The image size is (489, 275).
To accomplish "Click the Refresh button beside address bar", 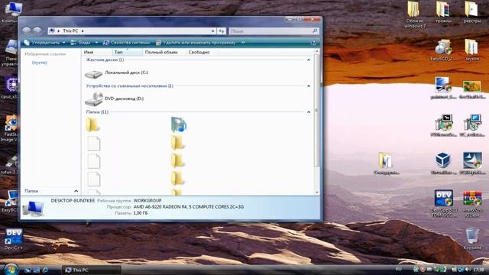I will pos(222,31).
